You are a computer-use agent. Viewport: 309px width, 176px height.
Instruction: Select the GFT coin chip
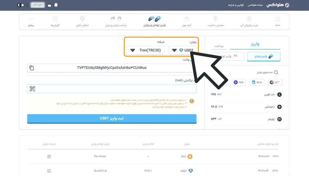click(275, 82)
